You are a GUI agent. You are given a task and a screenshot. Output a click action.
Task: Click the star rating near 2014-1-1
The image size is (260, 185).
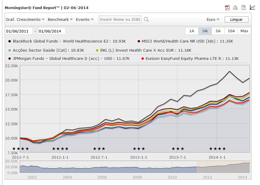click(217, 149)
